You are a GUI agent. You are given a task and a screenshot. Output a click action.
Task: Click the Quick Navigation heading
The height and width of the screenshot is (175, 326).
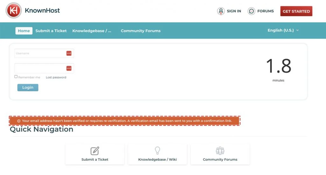42,129
